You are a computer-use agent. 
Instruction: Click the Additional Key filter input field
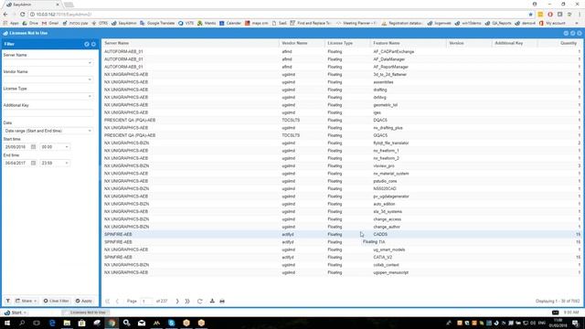(48, 113)
